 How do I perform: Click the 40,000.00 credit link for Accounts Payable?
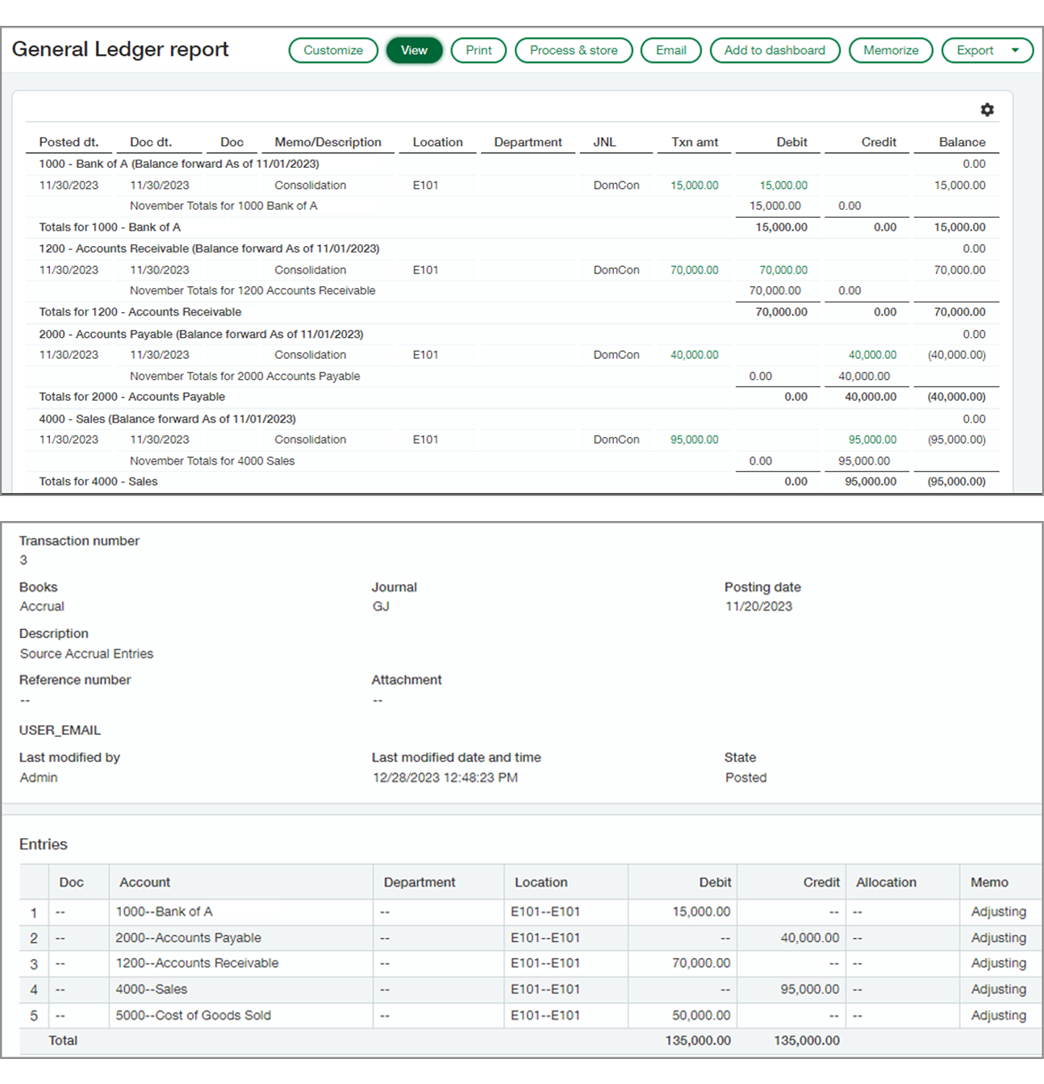pyautogui.click(x=872, y=355)
